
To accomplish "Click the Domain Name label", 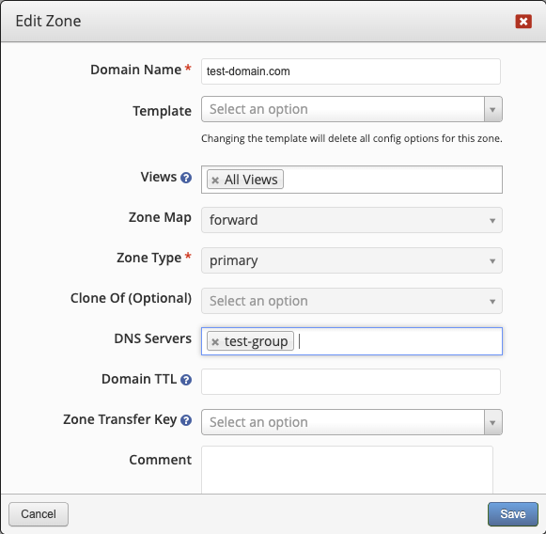I will (136, 70).
